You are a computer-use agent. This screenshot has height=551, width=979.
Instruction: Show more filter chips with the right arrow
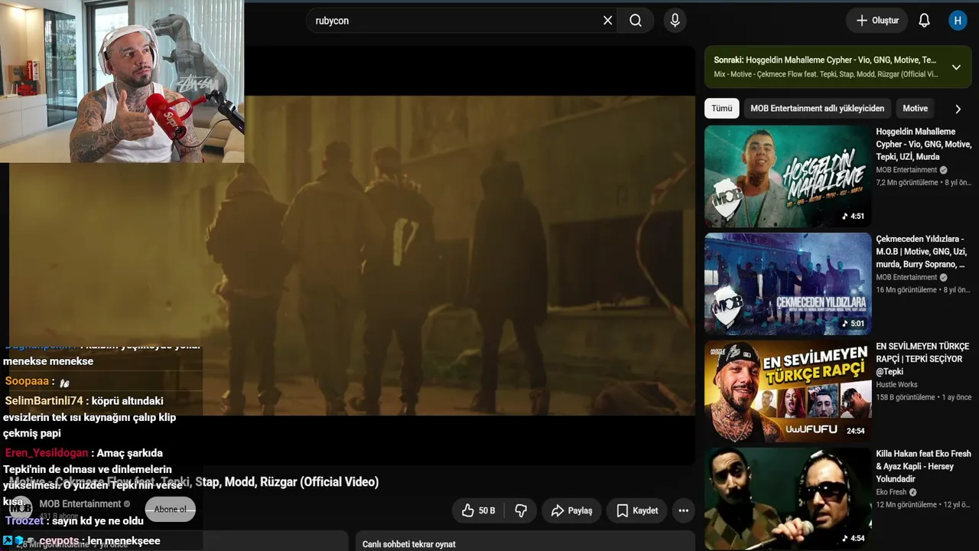point(958,109)
